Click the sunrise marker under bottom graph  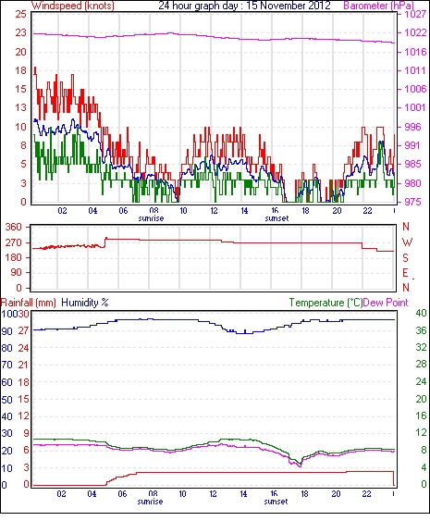tap(150, 502)
